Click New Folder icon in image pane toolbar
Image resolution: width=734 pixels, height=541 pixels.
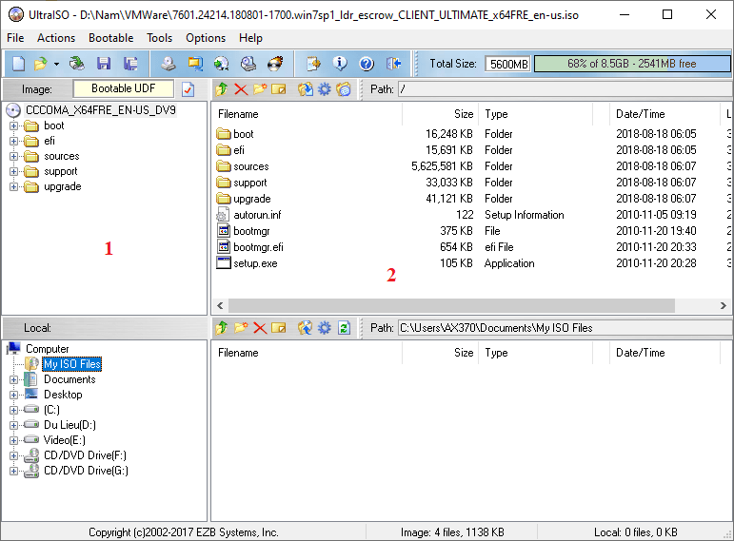[260, 88]
